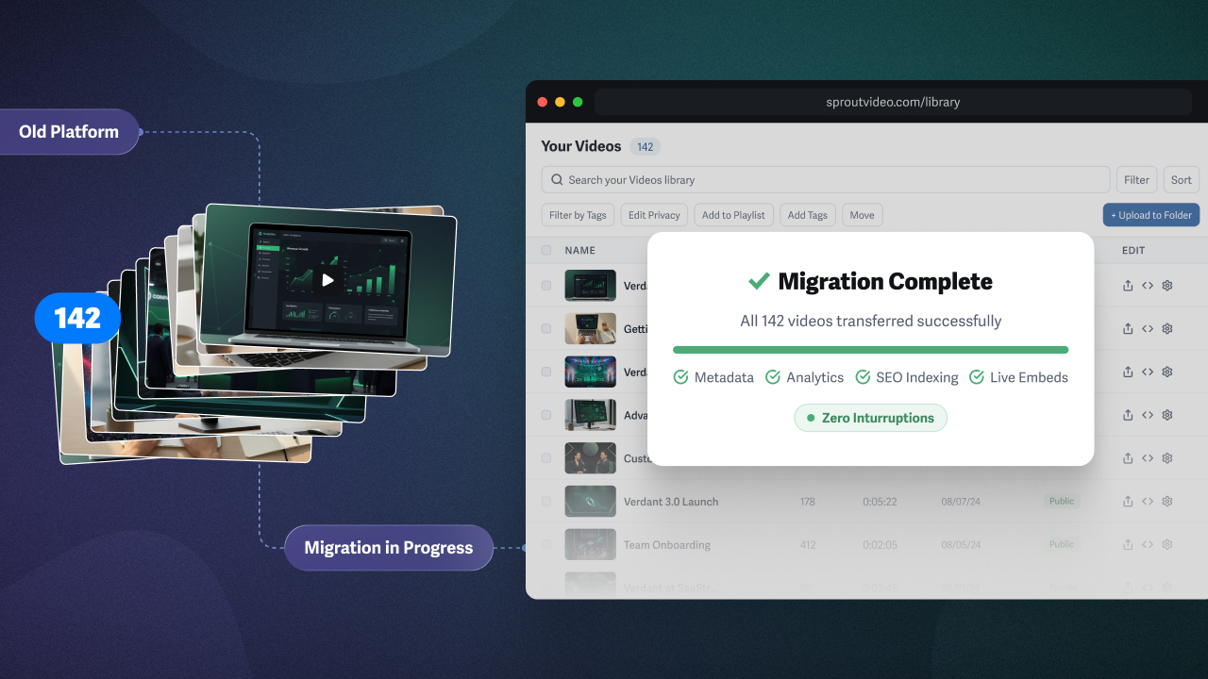Check the laptop dashboard thumbnail row checkbox
Viewport: 1208px width, 679px height.
[546, 286]
